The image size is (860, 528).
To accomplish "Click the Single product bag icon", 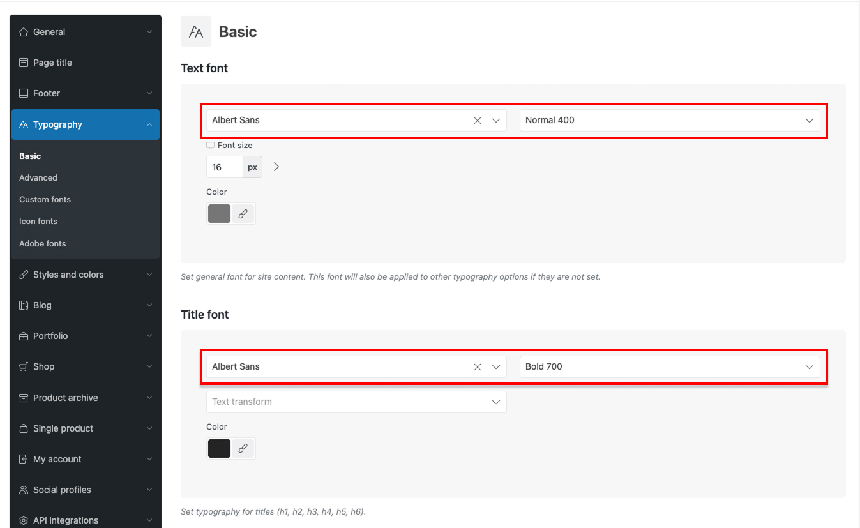I will (x=24, y=428).
